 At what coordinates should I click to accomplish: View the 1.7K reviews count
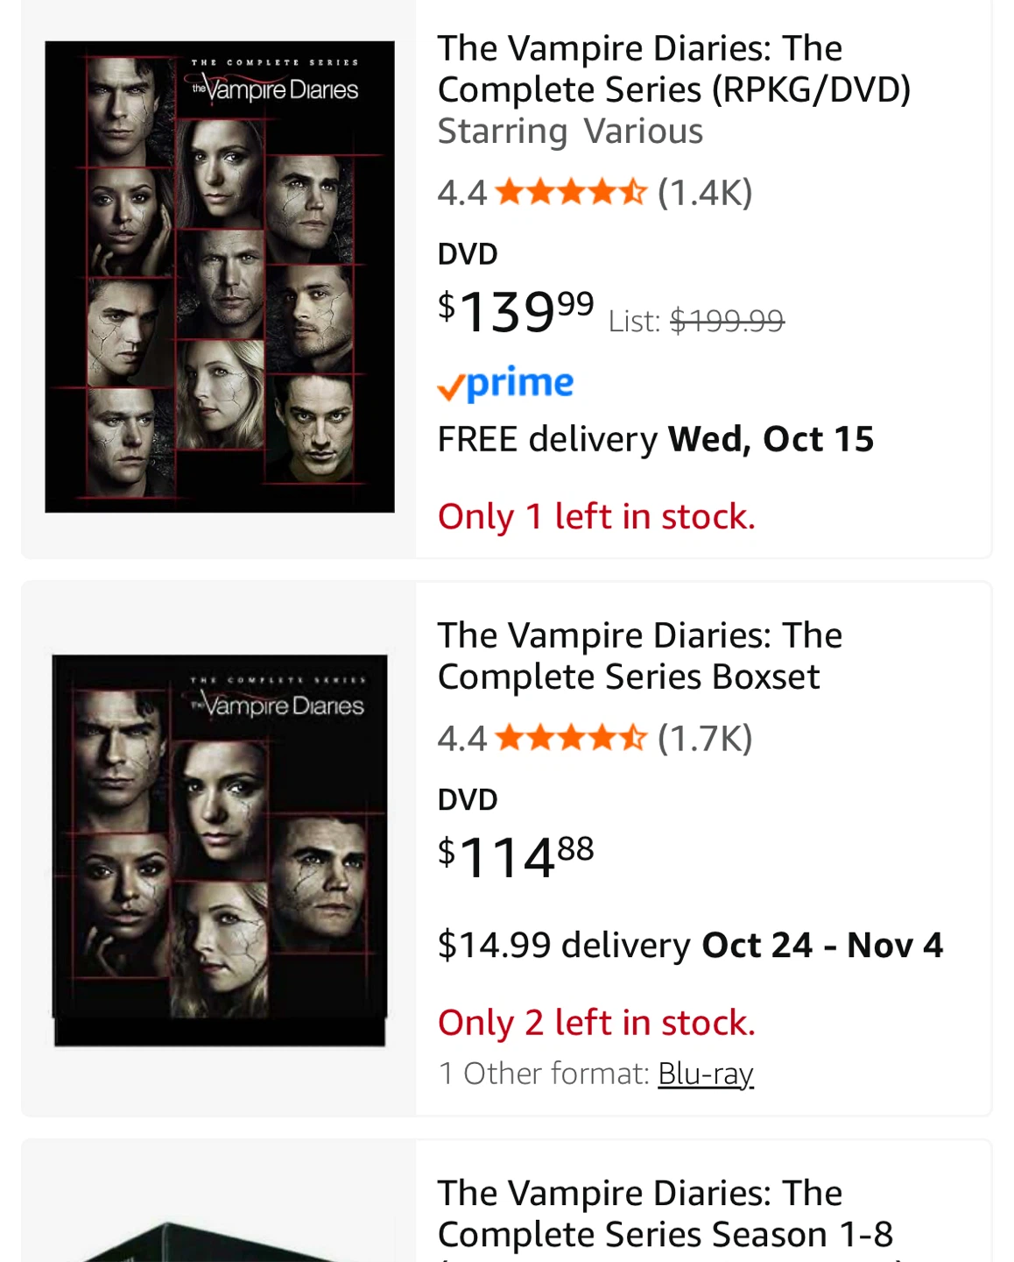pos(705,738)
